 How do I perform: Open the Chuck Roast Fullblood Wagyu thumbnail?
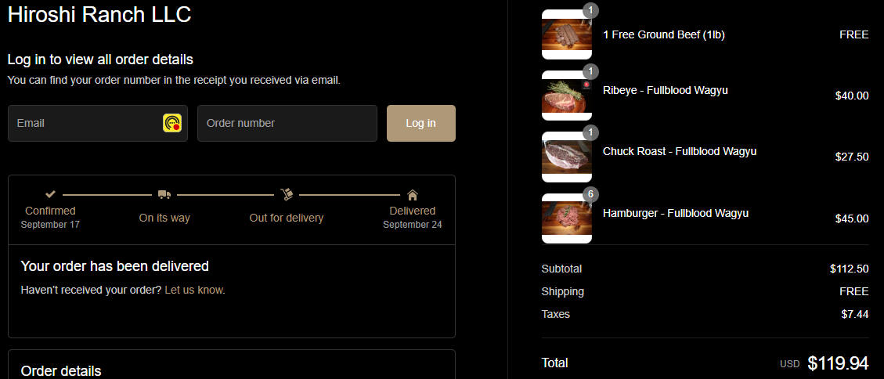(567, 157)
